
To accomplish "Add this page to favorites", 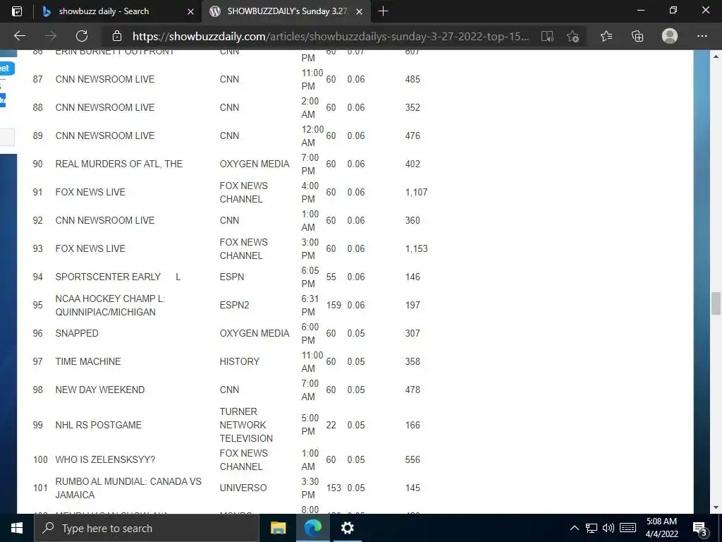I will [573, 37].
